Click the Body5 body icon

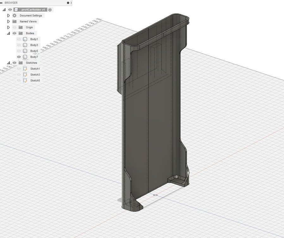(x=25, y=51)
